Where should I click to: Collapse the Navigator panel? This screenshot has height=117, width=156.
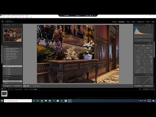click(x=4, y=25)
